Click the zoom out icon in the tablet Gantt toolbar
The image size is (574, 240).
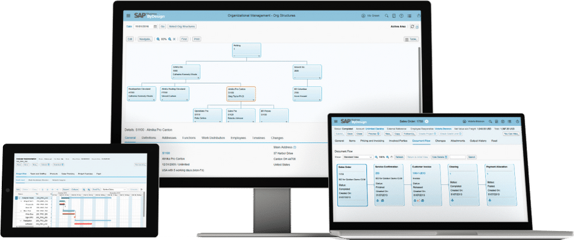[84, 190]
